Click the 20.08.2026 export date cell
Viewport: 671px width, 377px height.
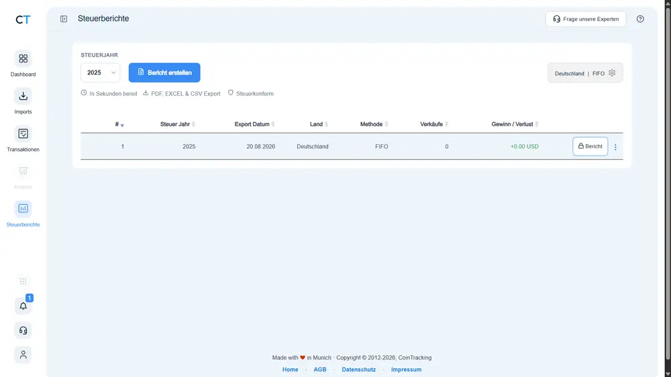(260, 146)
